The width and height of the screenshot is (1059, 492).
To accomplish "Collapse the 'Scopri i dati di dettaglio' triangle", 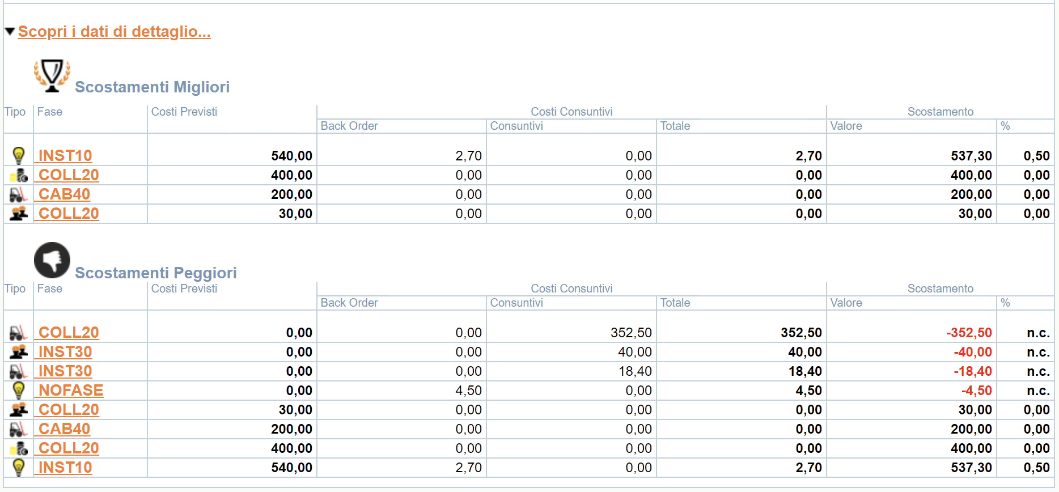I will 10,31.
